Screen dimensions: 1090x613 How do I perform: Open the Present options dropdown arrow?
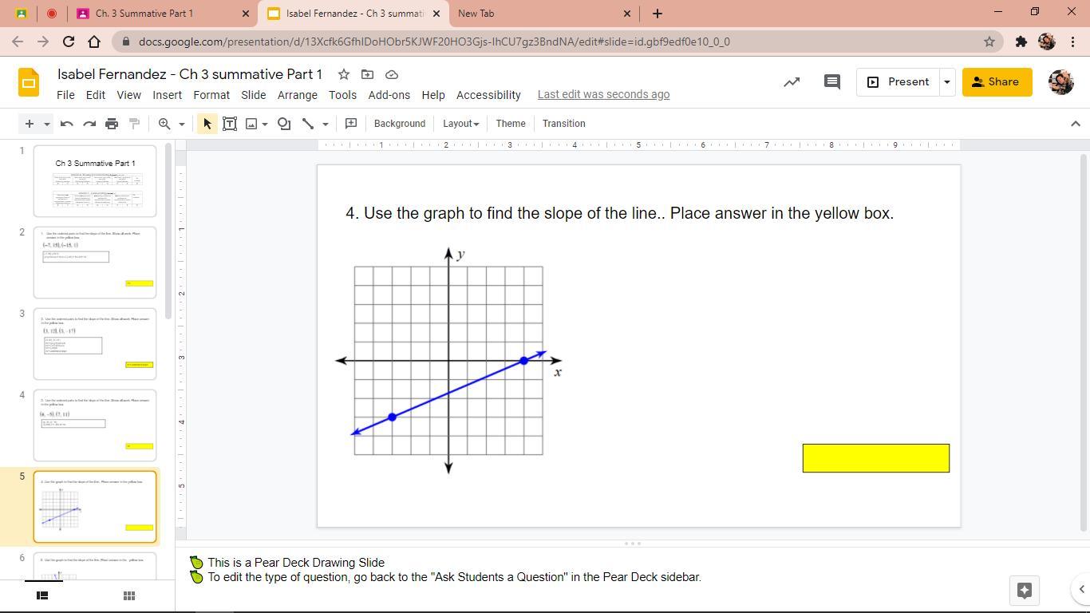946,81
